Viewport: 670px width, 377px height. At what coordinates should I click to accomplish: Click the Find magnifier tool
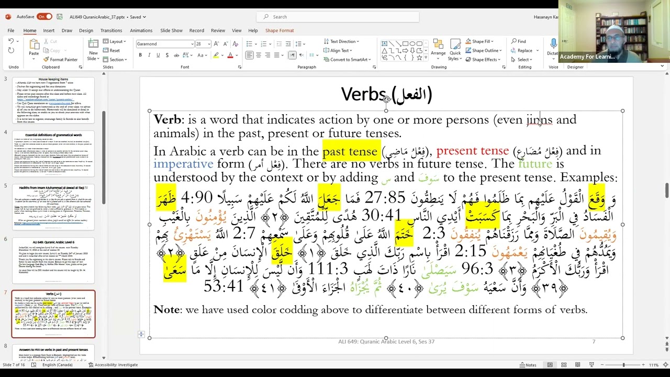(x=518, y=41)
